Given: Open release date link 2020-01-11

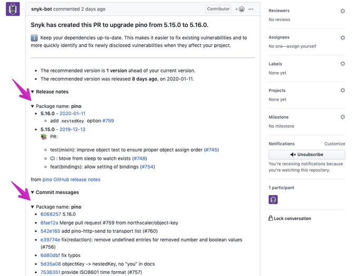Looking at the screenshot, I should tap(72, 114).
